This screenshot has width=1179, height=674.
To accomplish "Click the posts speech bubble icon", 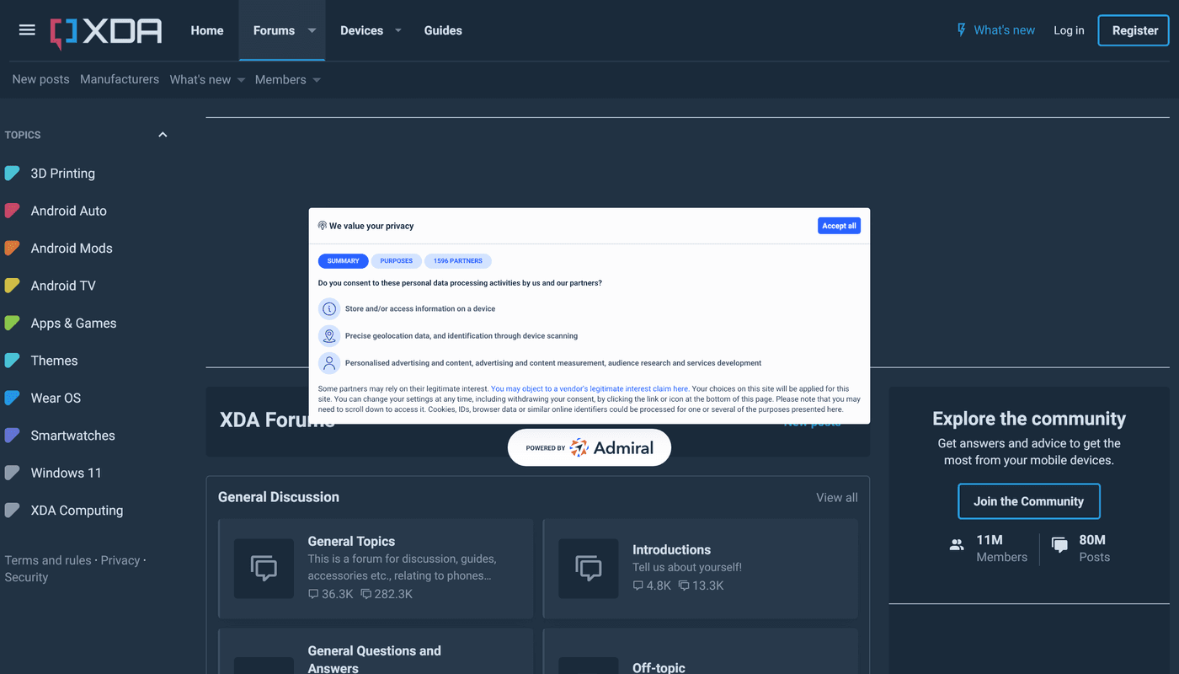I will pos(1060,545).
